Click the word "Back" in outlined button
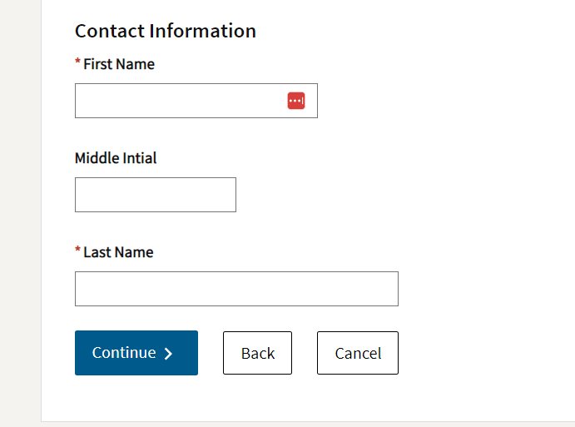 tap(257, 353)
